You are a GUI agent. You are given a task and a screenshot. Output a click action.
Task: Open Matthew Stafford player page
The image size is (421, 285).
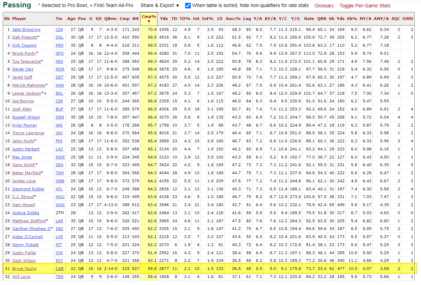click(x=29, y=221)
